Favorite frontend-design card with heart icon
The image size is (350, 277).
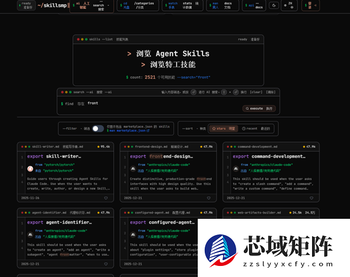(208, 198)
